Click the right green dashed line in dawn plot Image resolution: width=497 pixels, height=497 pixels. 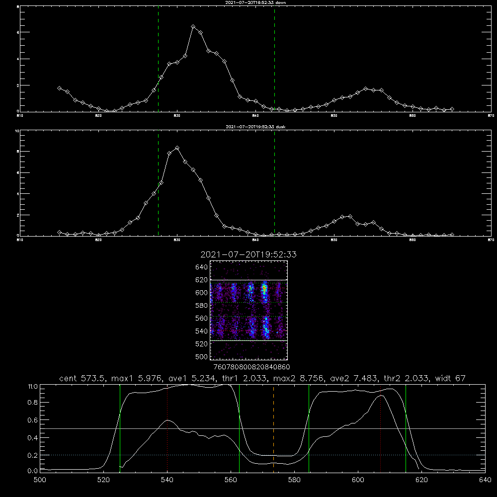point(274,60)
